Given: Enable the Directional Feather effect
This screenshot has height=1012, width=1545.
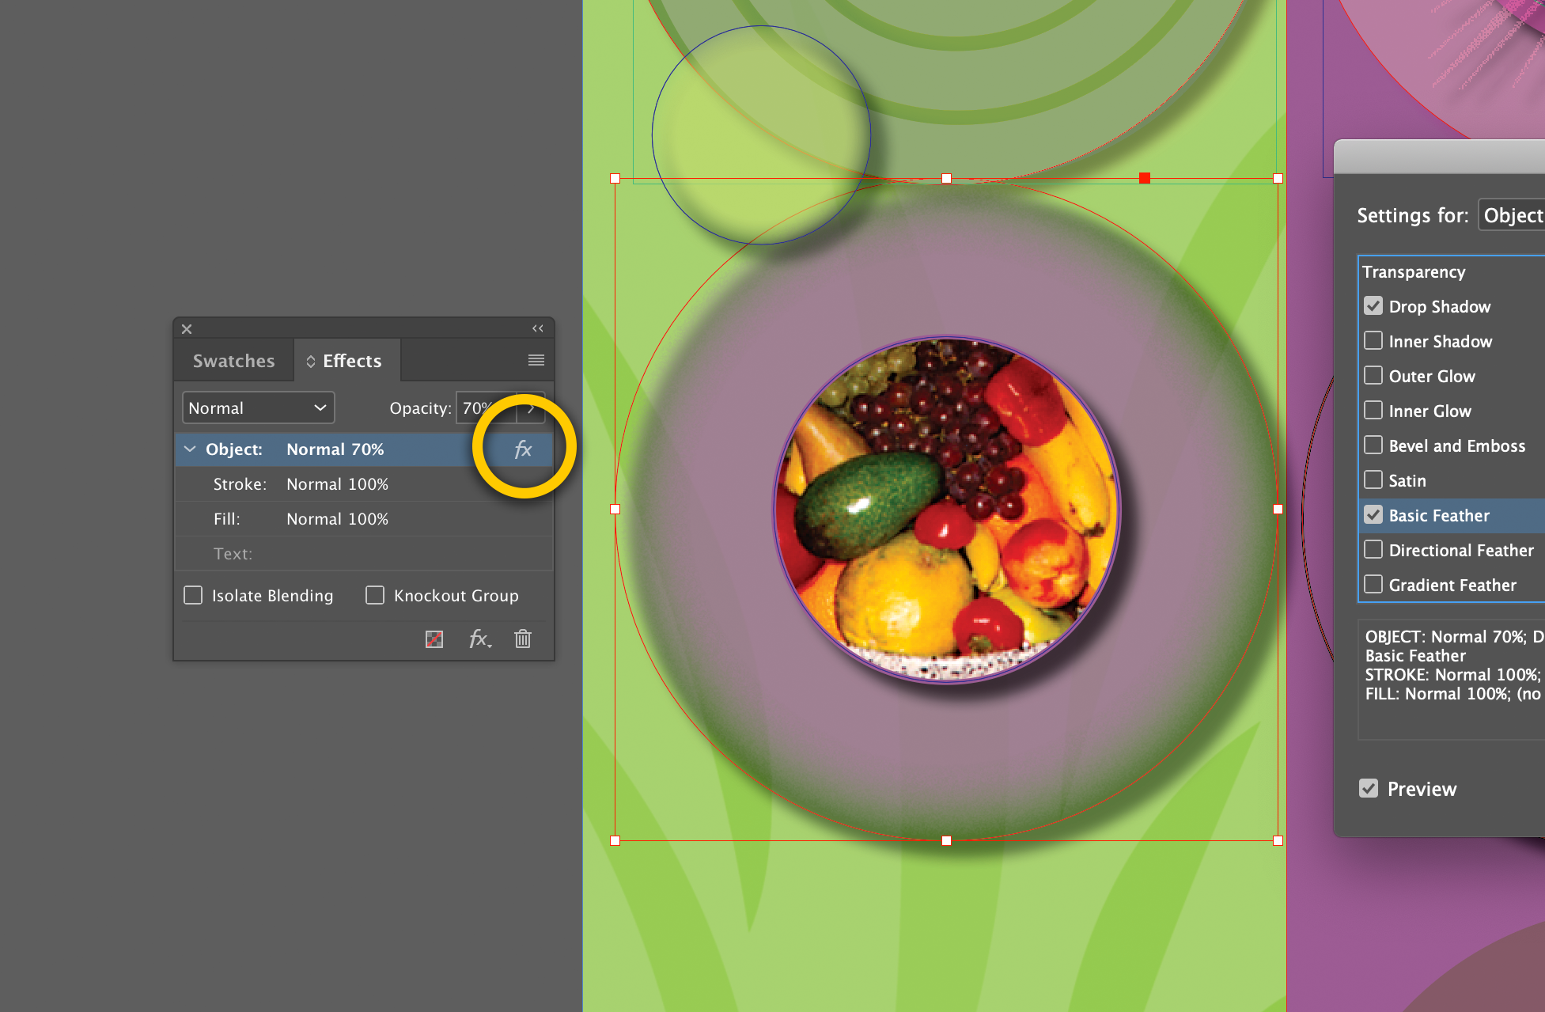Looking at the screenshot, I should [x=1373, y=550].
